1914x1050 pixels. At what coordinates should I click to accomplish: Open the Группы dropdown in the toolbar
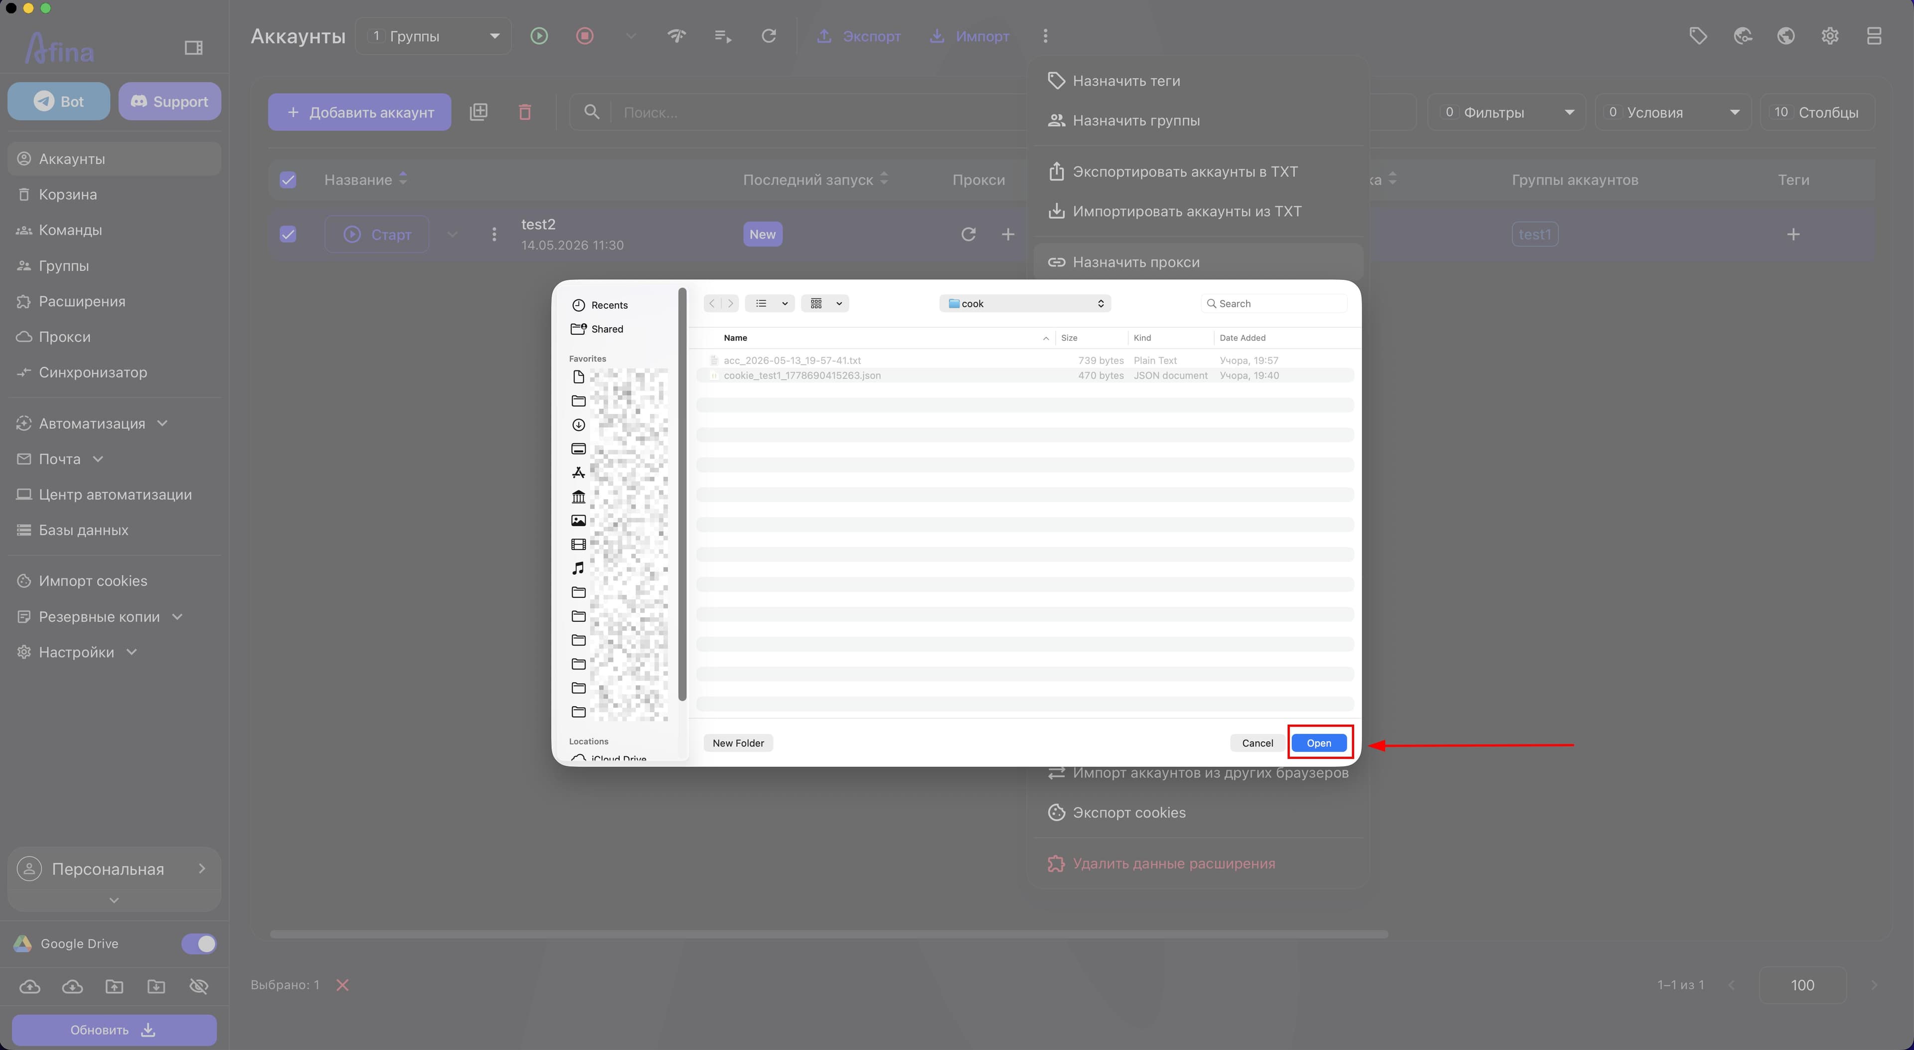pyautogui.click(x=433, y=36)
